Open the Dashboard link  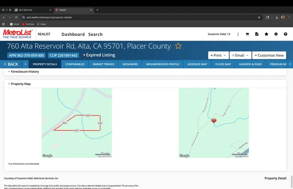click(x=73, y=34)
